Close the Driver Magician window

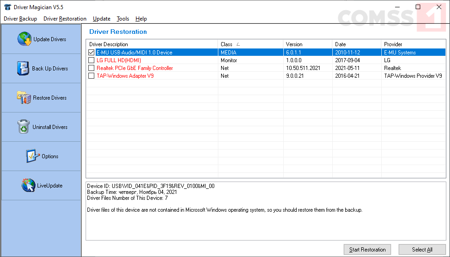pyautogui.click(x=439, y=7)
